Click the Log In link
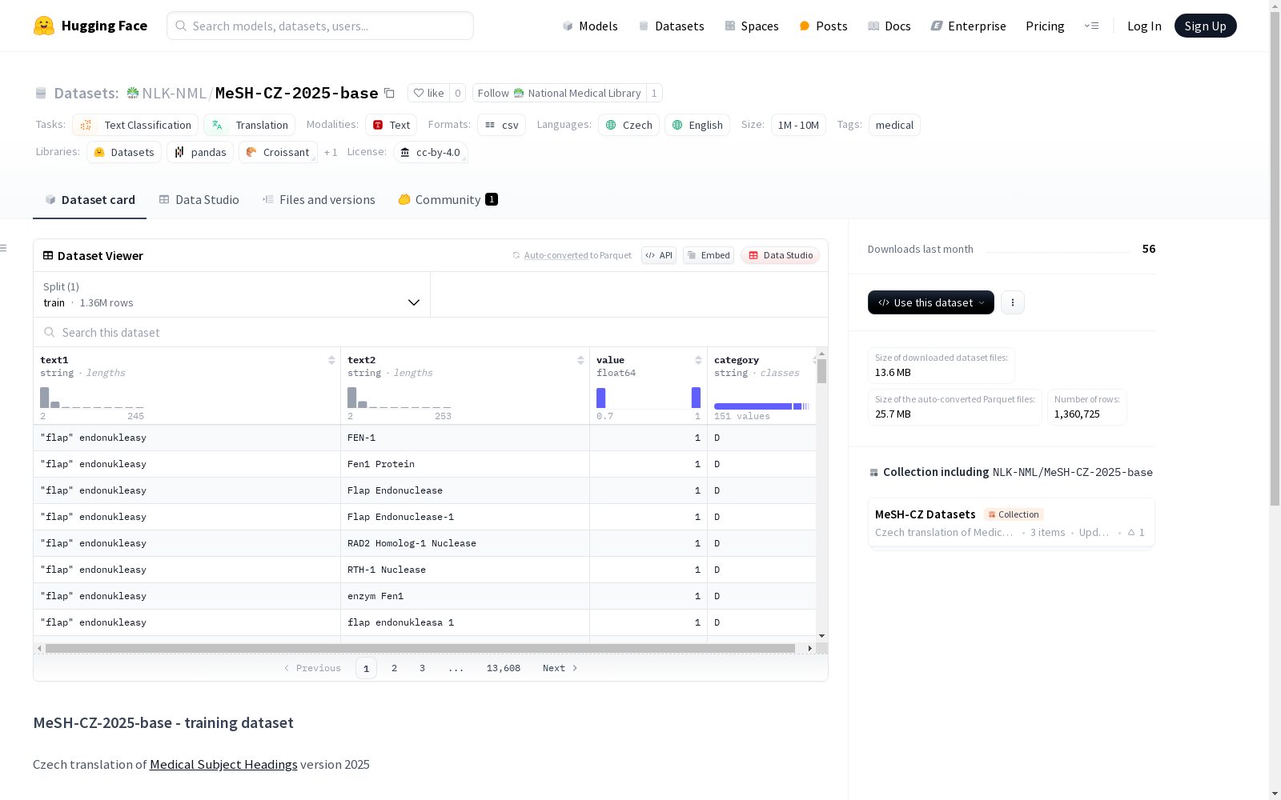The height and width of the screenshot is (800, 1281). [x=1144, y=26]
